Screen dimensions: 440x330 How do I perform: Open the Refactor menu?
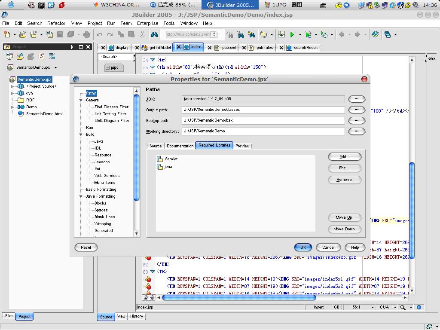tap(56, 23)
